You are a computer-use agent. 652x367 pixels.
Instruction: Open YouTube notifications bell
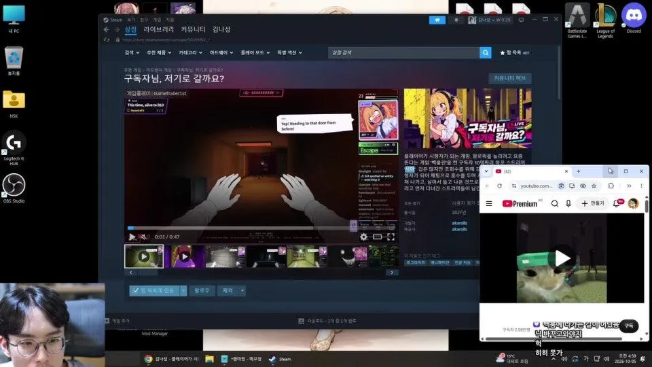pyautogui.click(x=617, y=203)
